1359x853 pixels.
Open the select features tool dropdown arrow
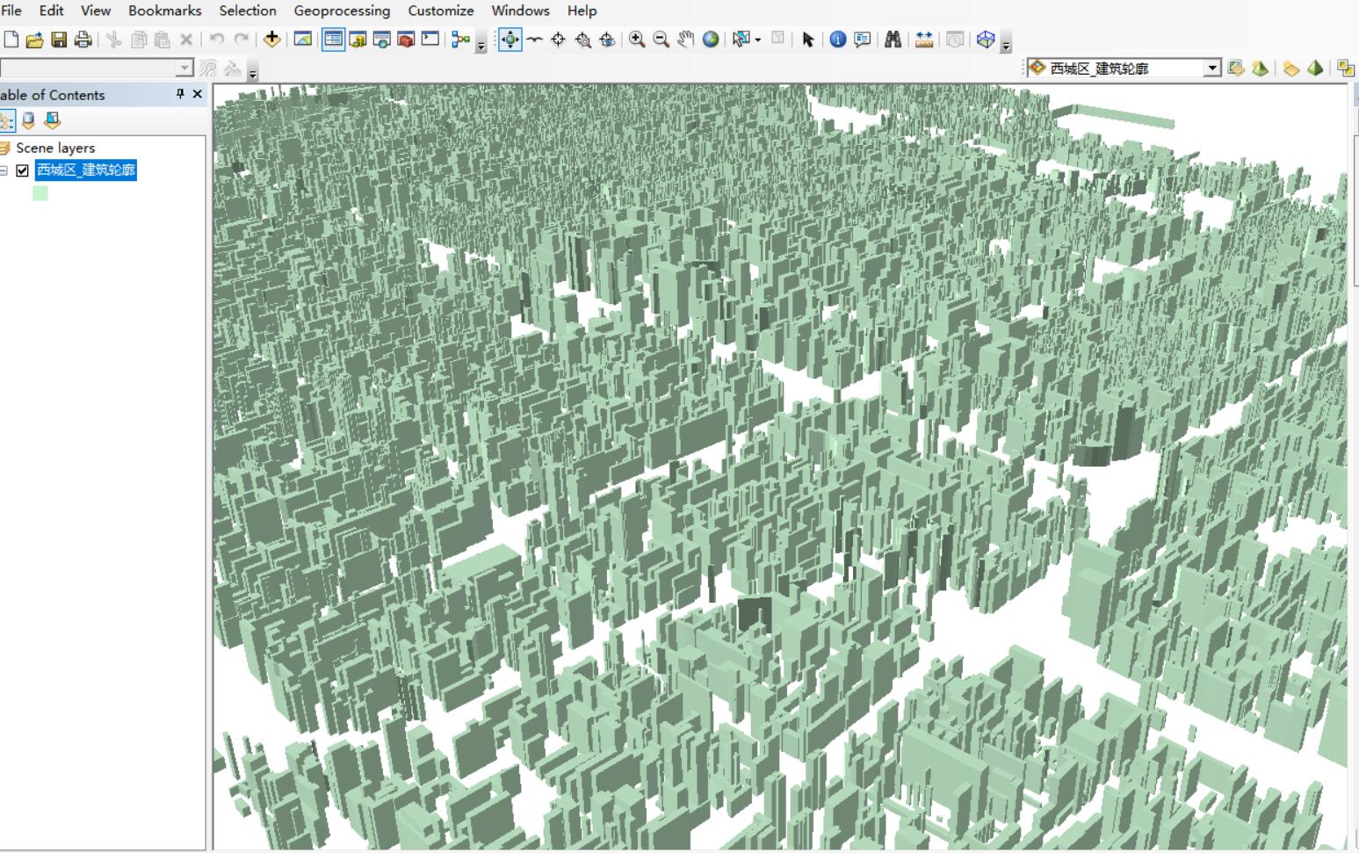[758, 40]
